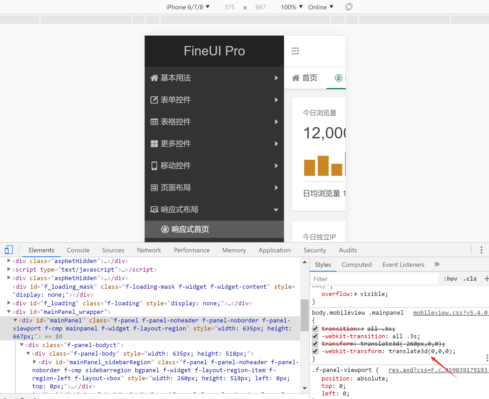Click table icon next to 表格控件
489x399 pixels.
pyautogui.click(x=154, y=122)
